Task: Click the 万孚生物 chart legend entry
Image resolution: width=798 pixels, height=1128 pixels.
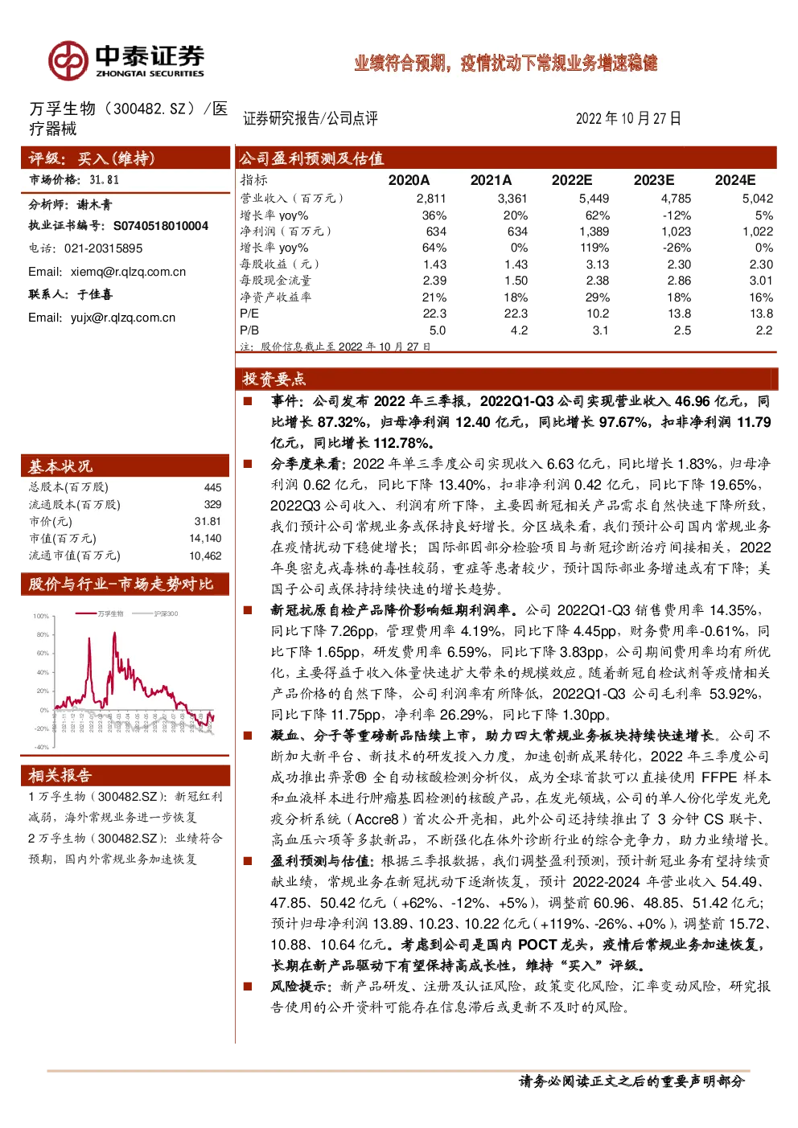Action: [x=101, y=613]
